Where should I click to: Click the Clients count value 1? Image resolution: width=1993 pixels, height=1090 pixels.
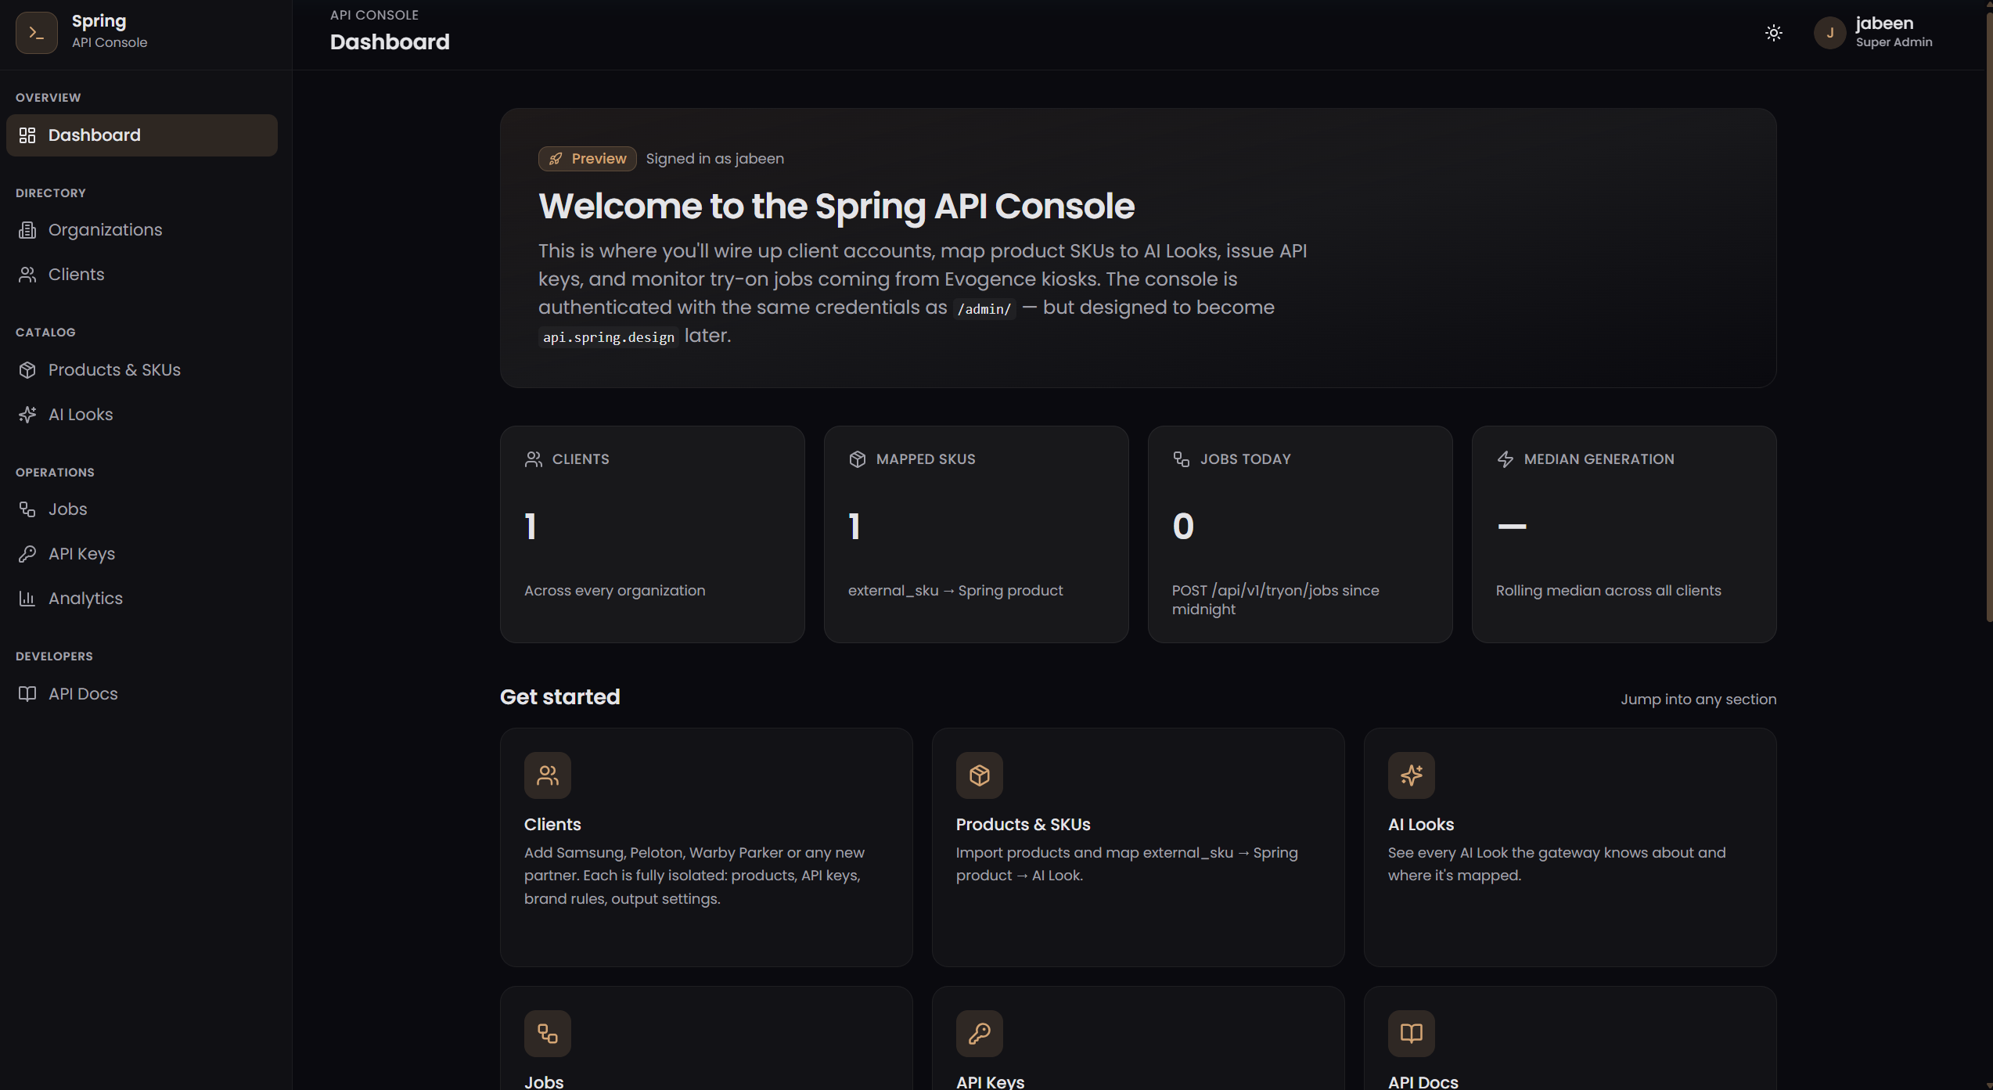click(531, 526)
